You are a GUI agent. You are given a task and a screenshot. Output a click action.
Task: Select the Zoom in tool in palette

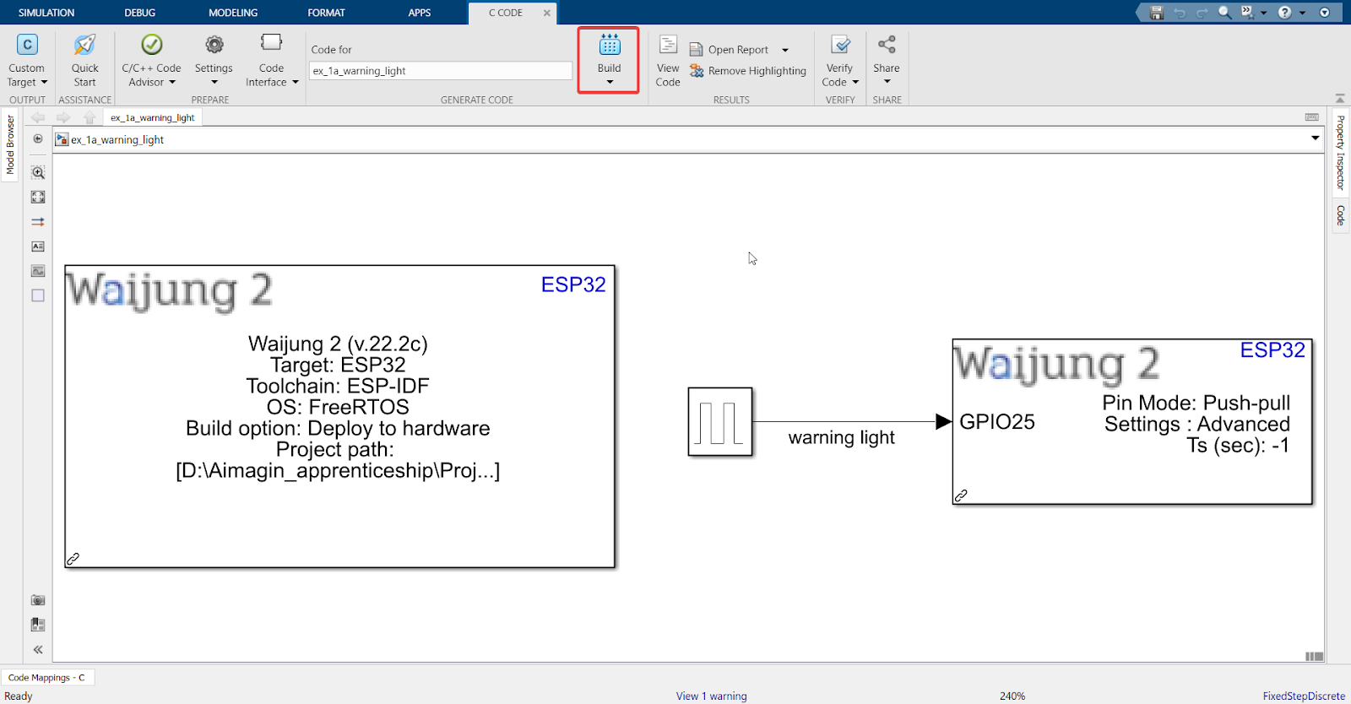coord(38,172)
